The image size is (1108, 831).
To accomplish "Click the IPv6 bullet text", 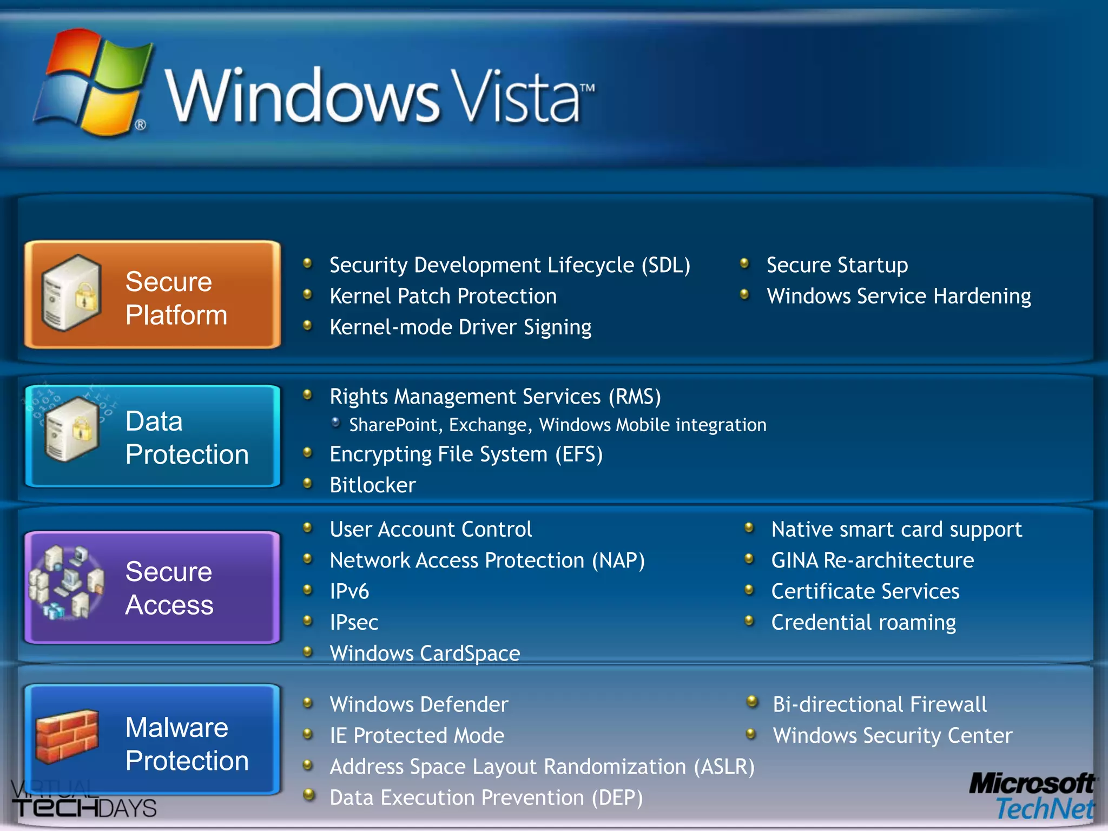I will pos(349,592).
